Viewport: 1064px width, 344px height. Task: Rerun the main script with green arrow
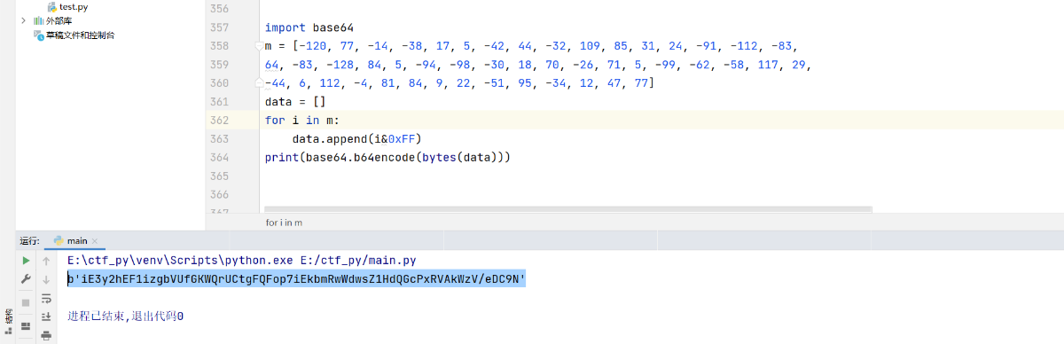point(26,261)
